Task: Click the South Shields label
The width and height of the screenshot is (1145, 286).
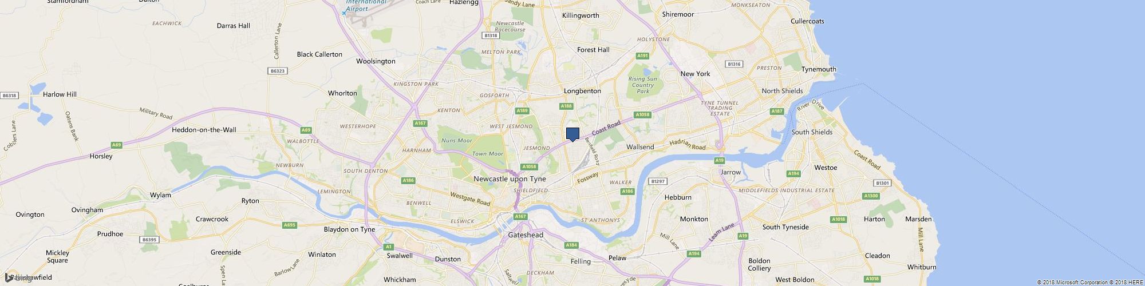Action: [812, 132]
